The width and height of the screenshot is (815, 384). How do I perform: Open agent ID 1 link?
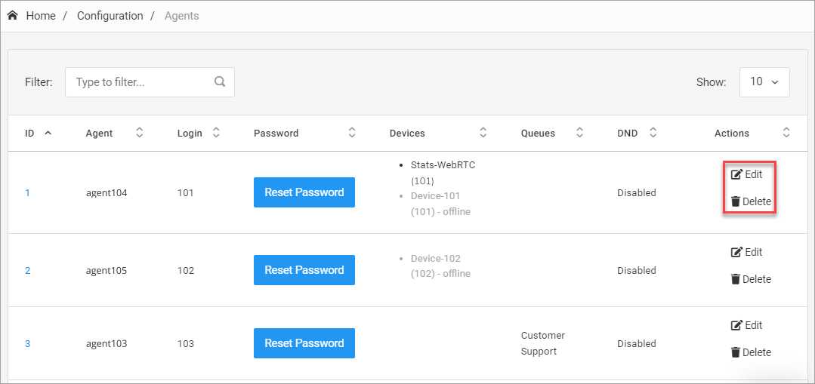click(27, 192)
